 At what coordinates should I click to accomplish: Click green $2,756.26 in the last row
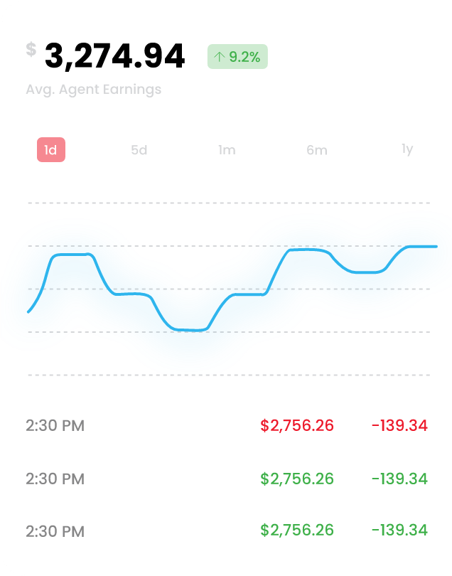pyautogui.click(x=297, y=530)
